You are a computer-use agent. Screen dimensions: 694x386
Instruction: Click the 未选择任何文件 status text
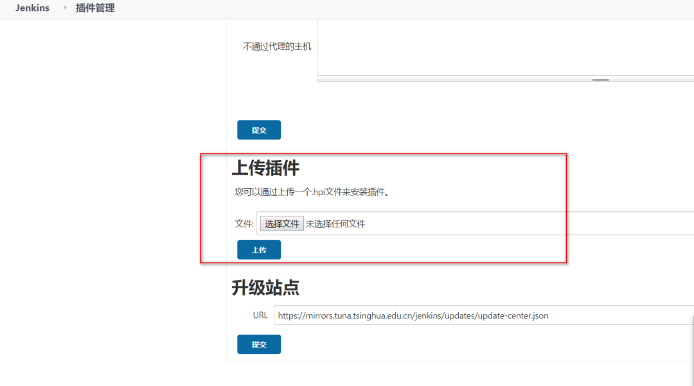(335, 224)
